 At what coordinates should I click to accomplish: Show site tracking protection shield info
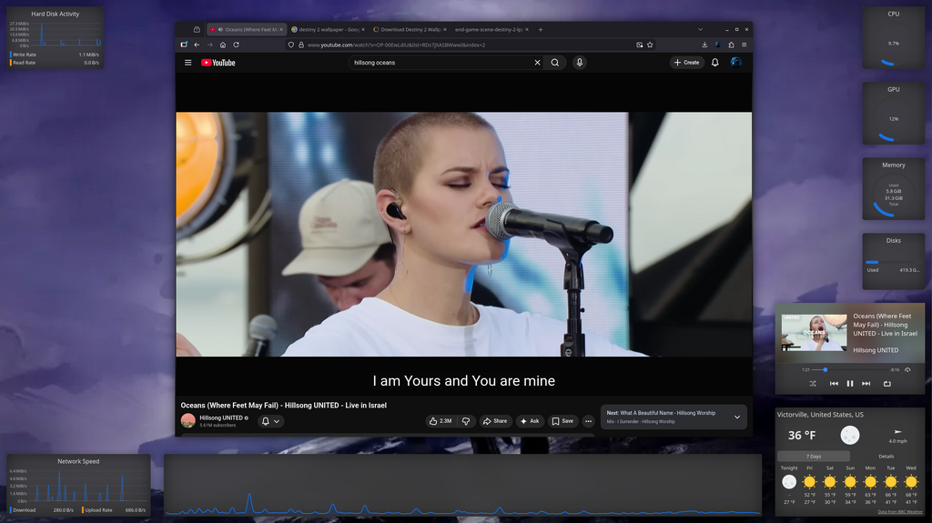point(290,45)
